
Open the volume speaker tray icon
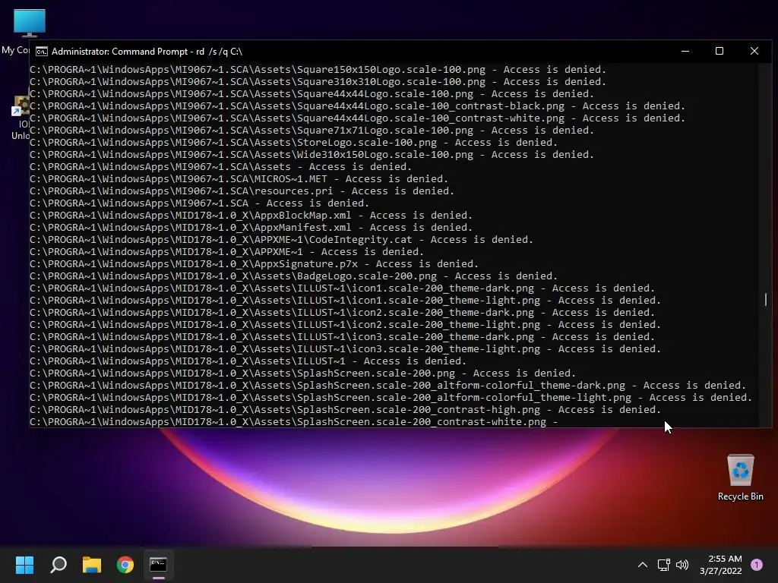[682, 565]
